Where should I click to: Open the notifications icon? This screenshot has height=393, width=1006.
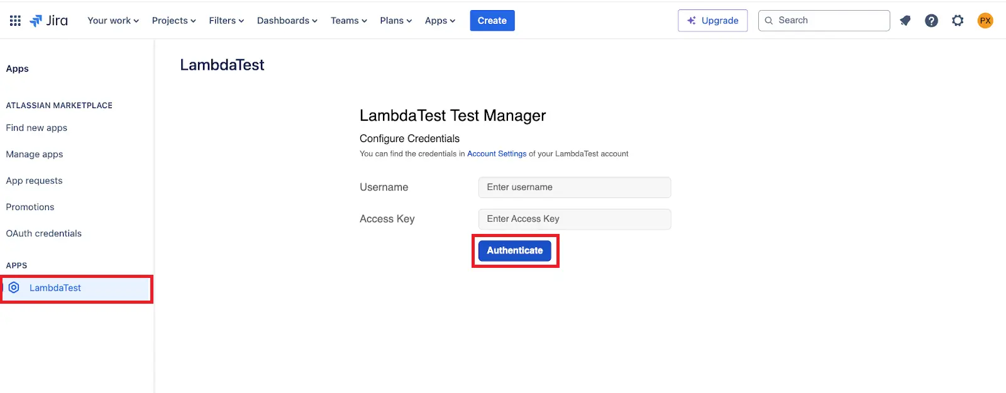point(905,21)
